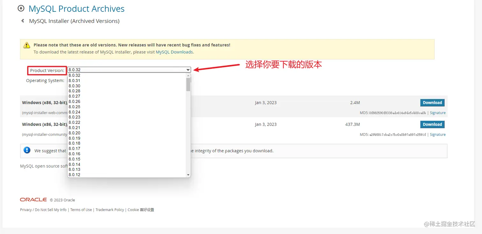Pick 8.0.14 in the version dropdown
This screenshot has height=234, width=482.
(x=127, y=164)
